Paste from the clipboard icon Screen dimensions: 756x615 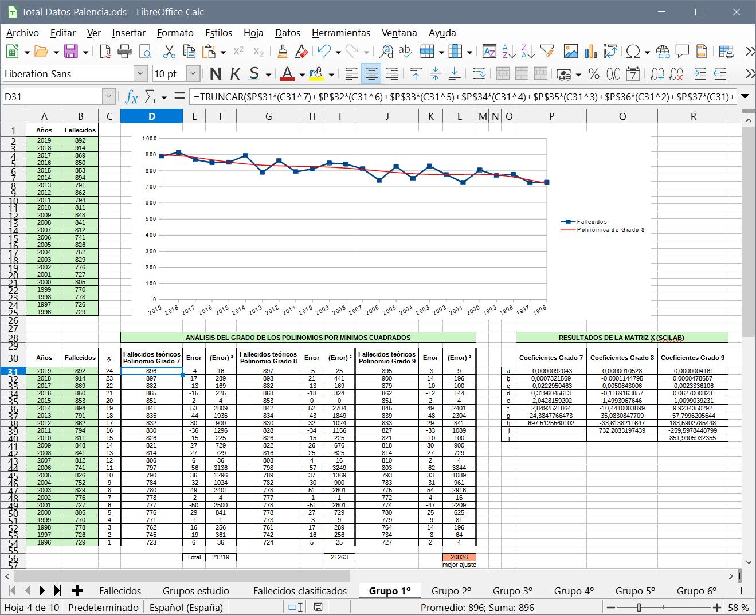(209, 52)
